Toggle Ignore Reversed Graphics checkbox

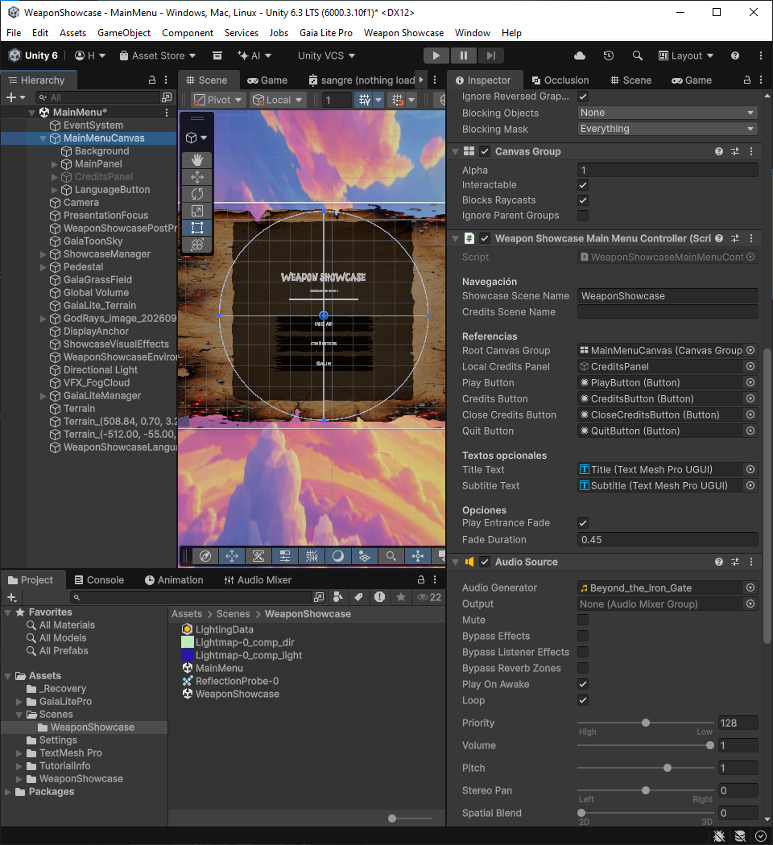(583, 97)
